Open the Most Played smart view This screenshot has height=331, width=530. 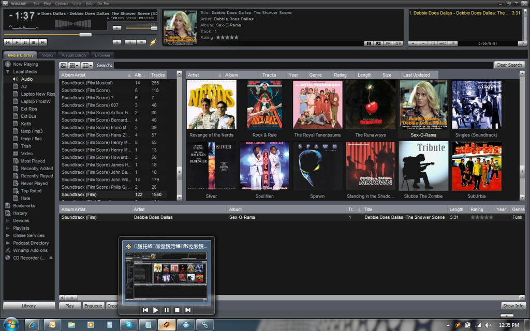tap(33, 161)
